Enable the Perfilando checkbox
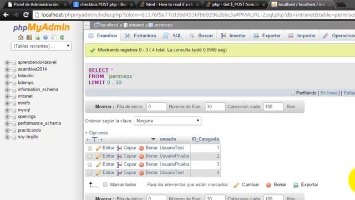This screenshot has height=200, width=355. coord(293,93)
